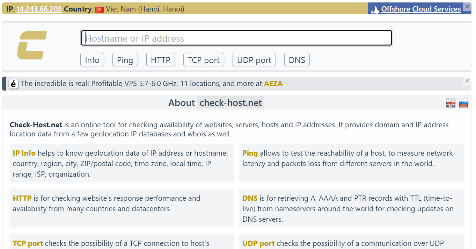Click the Check-Host gold C logo
The image size is (476, 249).
click(x=32, y=45)
